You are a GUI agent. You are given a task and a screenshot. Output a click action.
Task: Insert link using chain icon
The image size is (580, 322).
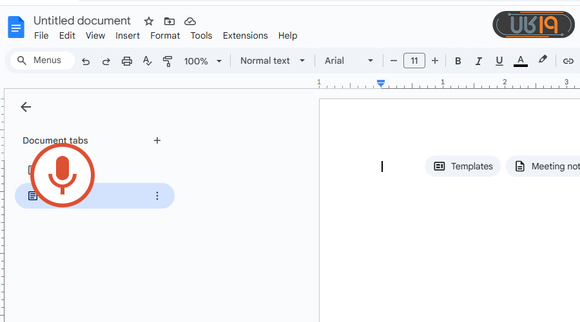tap(568, 61)
